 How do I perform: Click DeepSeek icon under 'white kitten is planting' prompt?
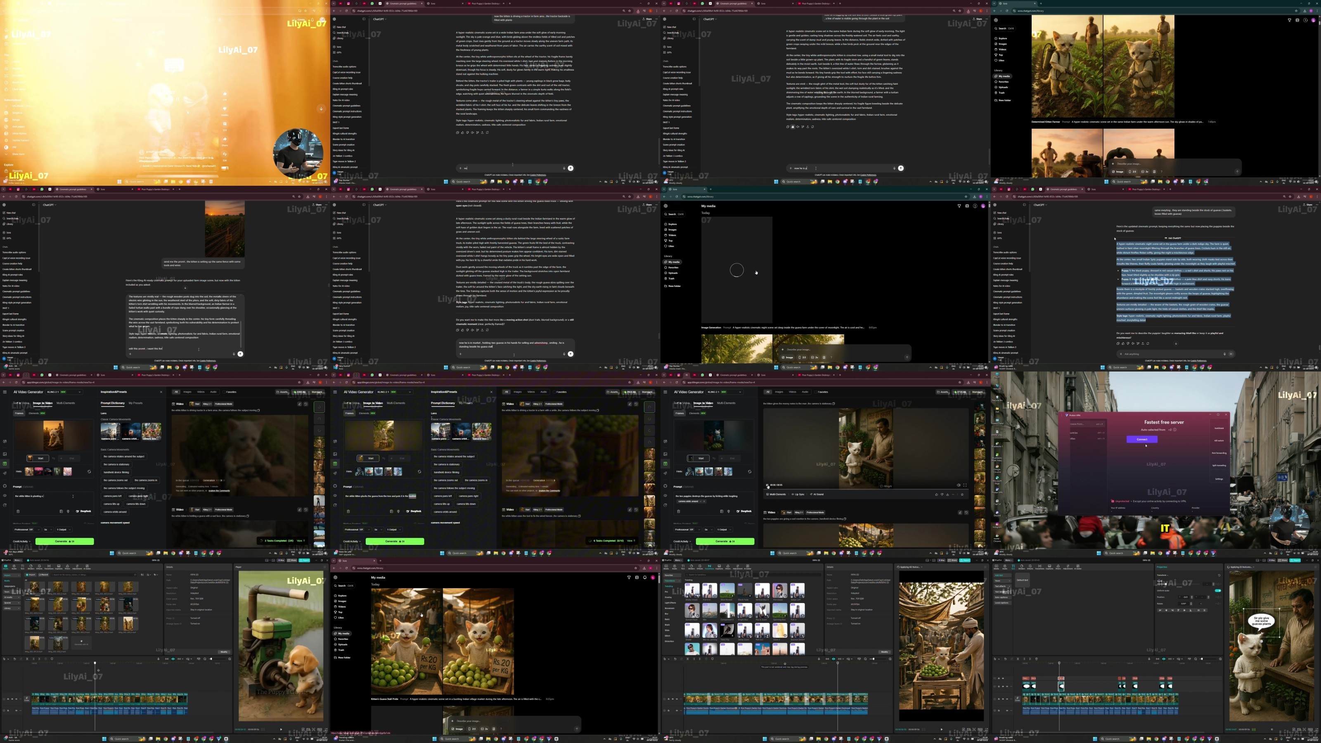78,511
